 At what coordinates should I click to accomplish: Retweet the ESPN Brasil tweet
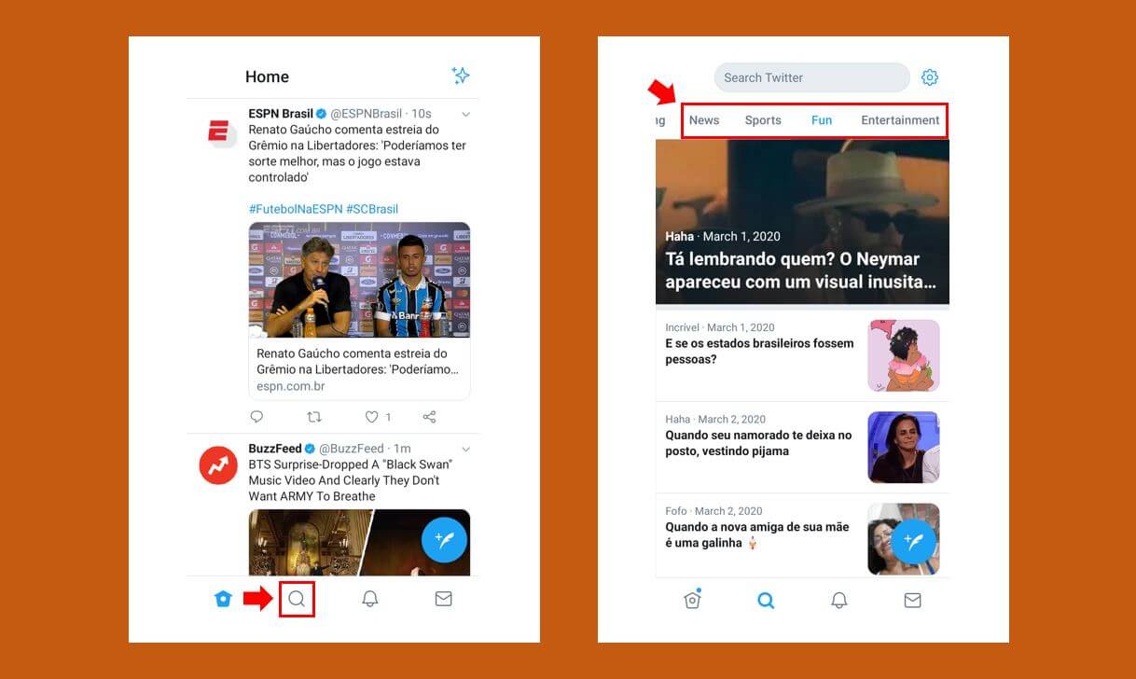314,417
